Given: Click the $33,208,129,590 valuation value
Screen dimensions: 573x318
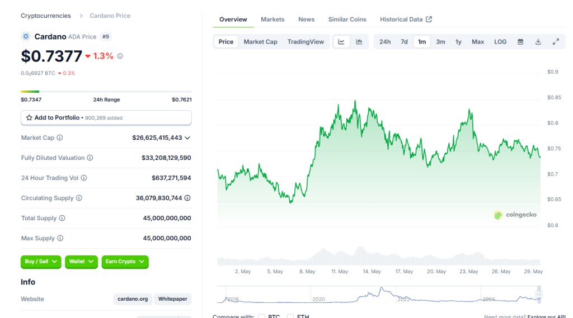Looking at the screenshot, I should tap(166, 158).
